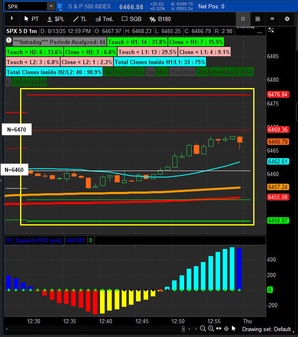The width and height of the screenshot is (298, 337).
Task: Open the SPX symbol dropdown arrow
Action: click(x=51, y=6)
